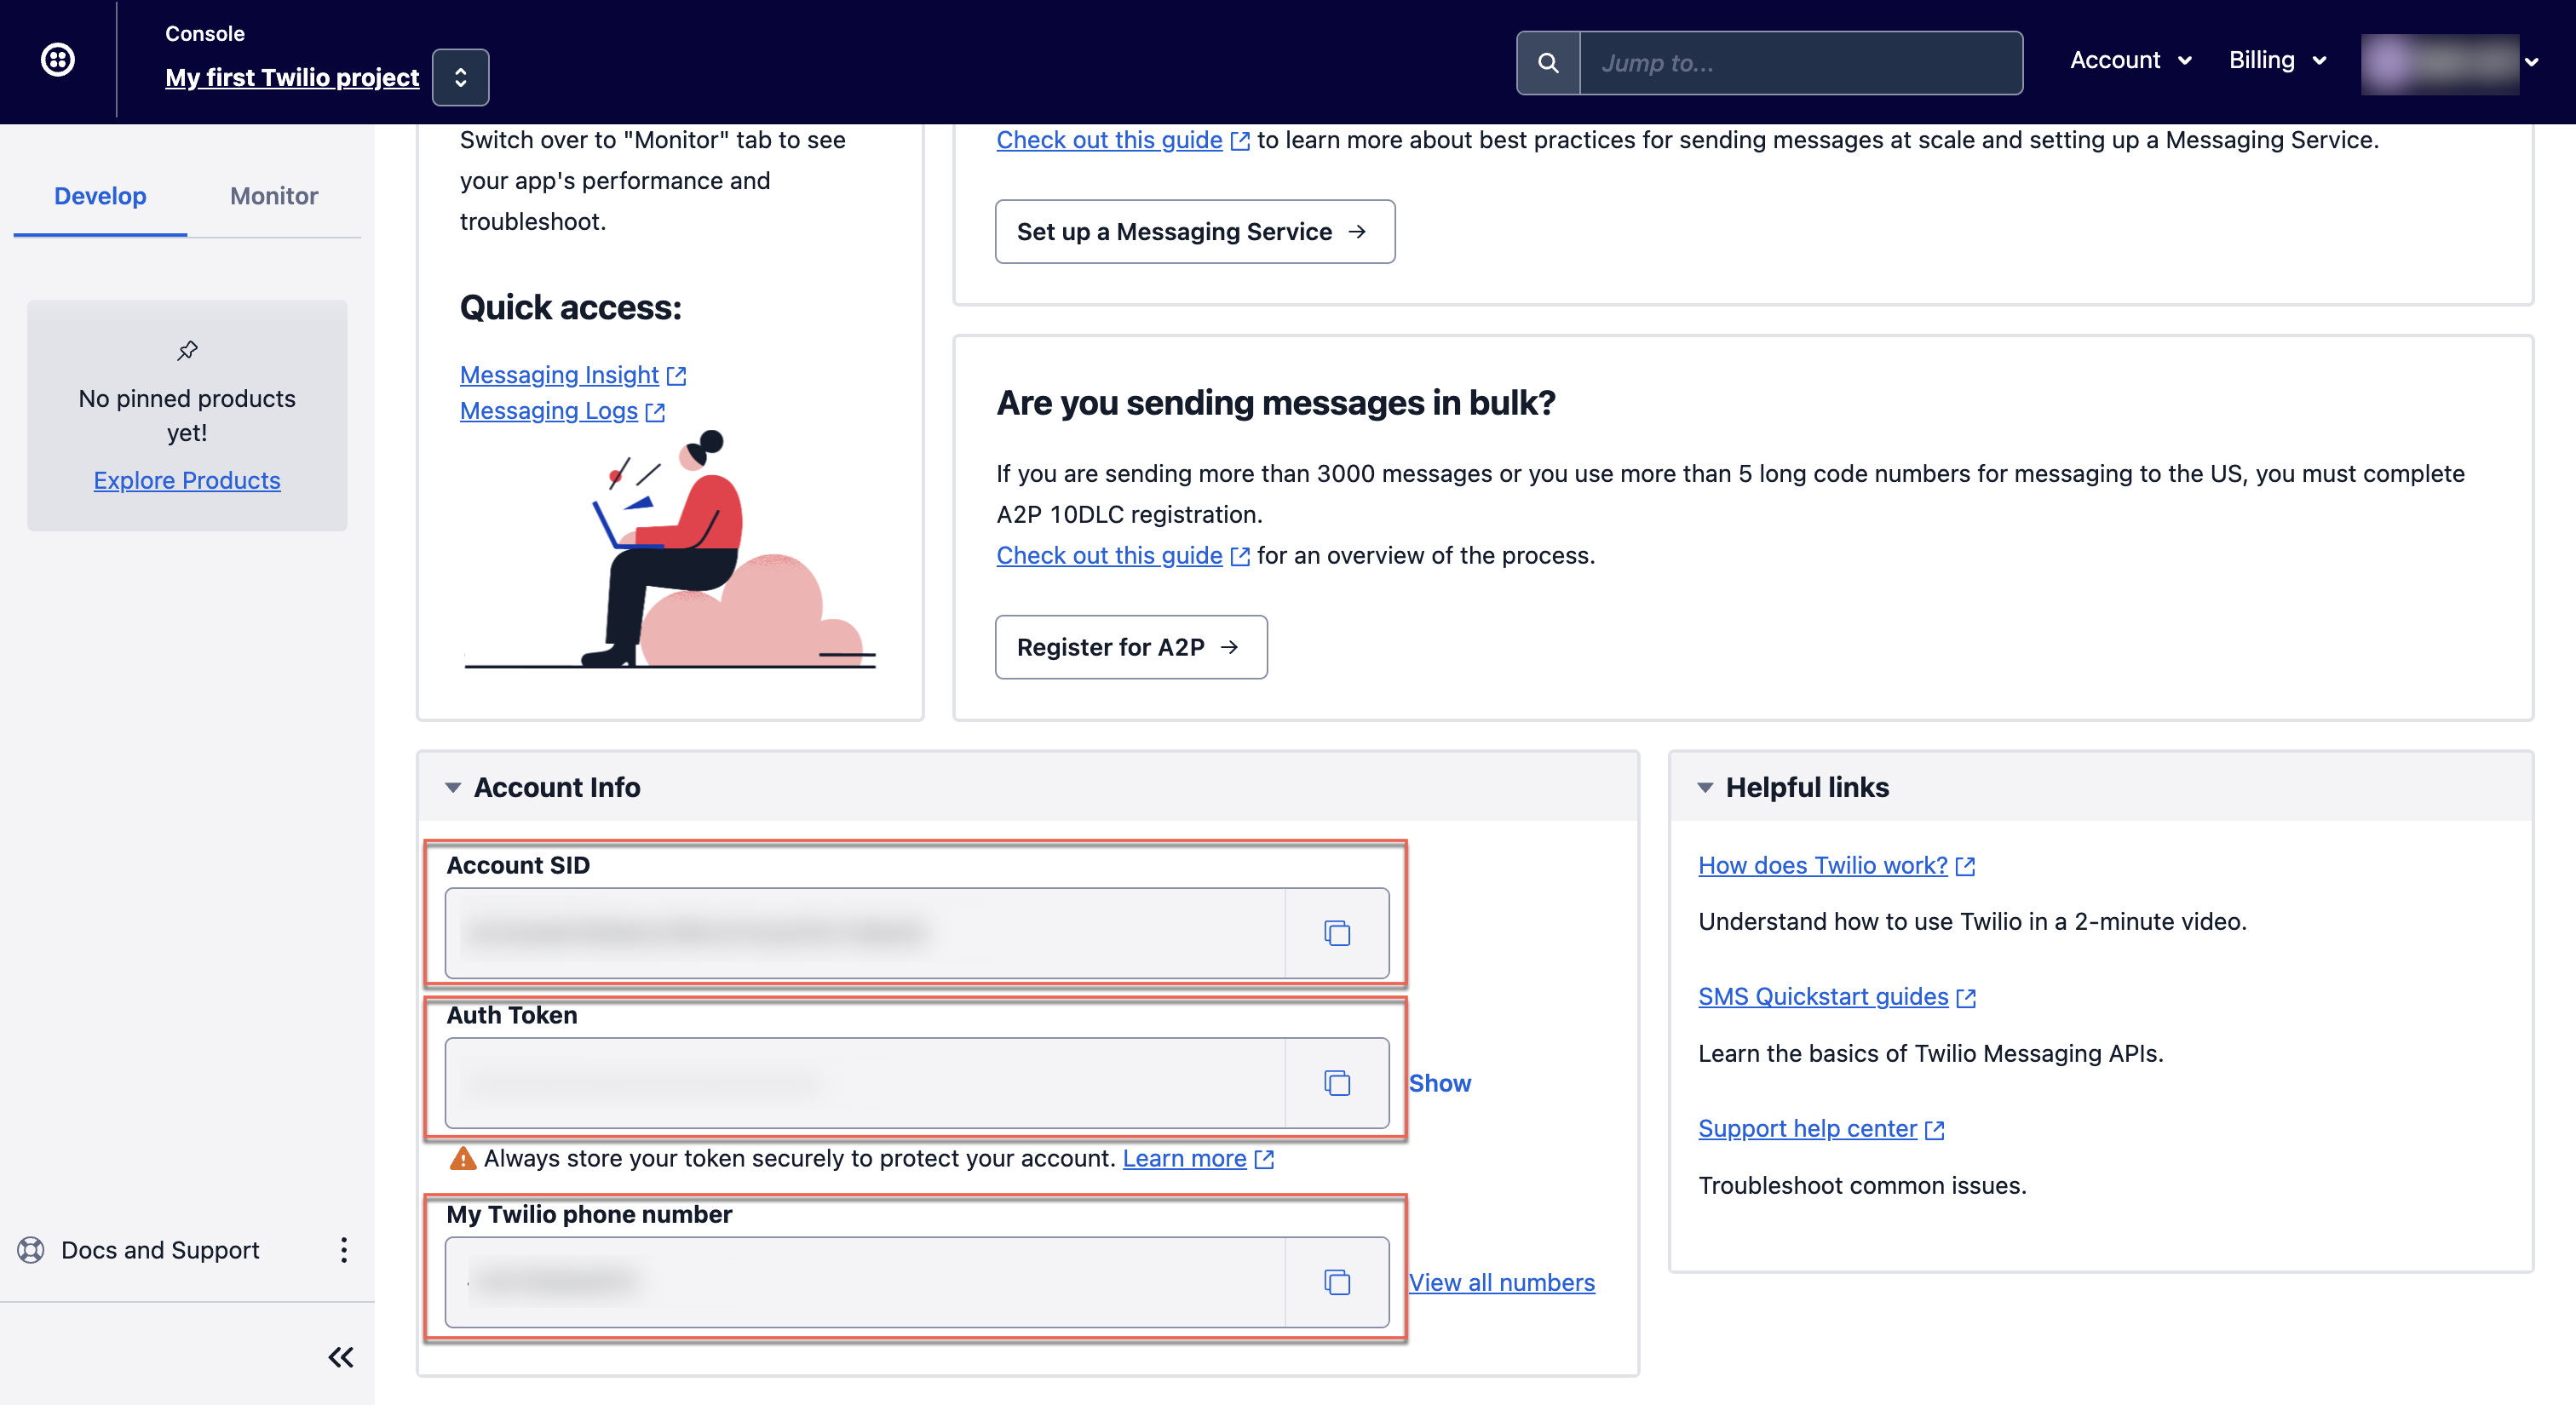Copy the Twilio phone number
2576x1405 pixels.
1337,1282
